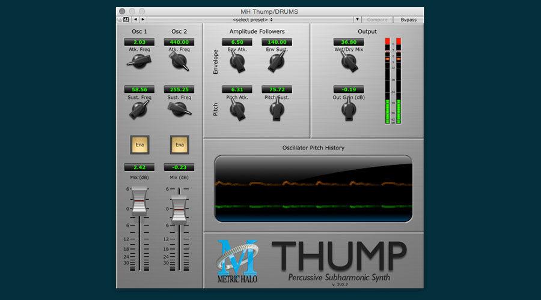Click the Env Atk. knob
The image size is (541, 300).
click(x=237, y=61)
